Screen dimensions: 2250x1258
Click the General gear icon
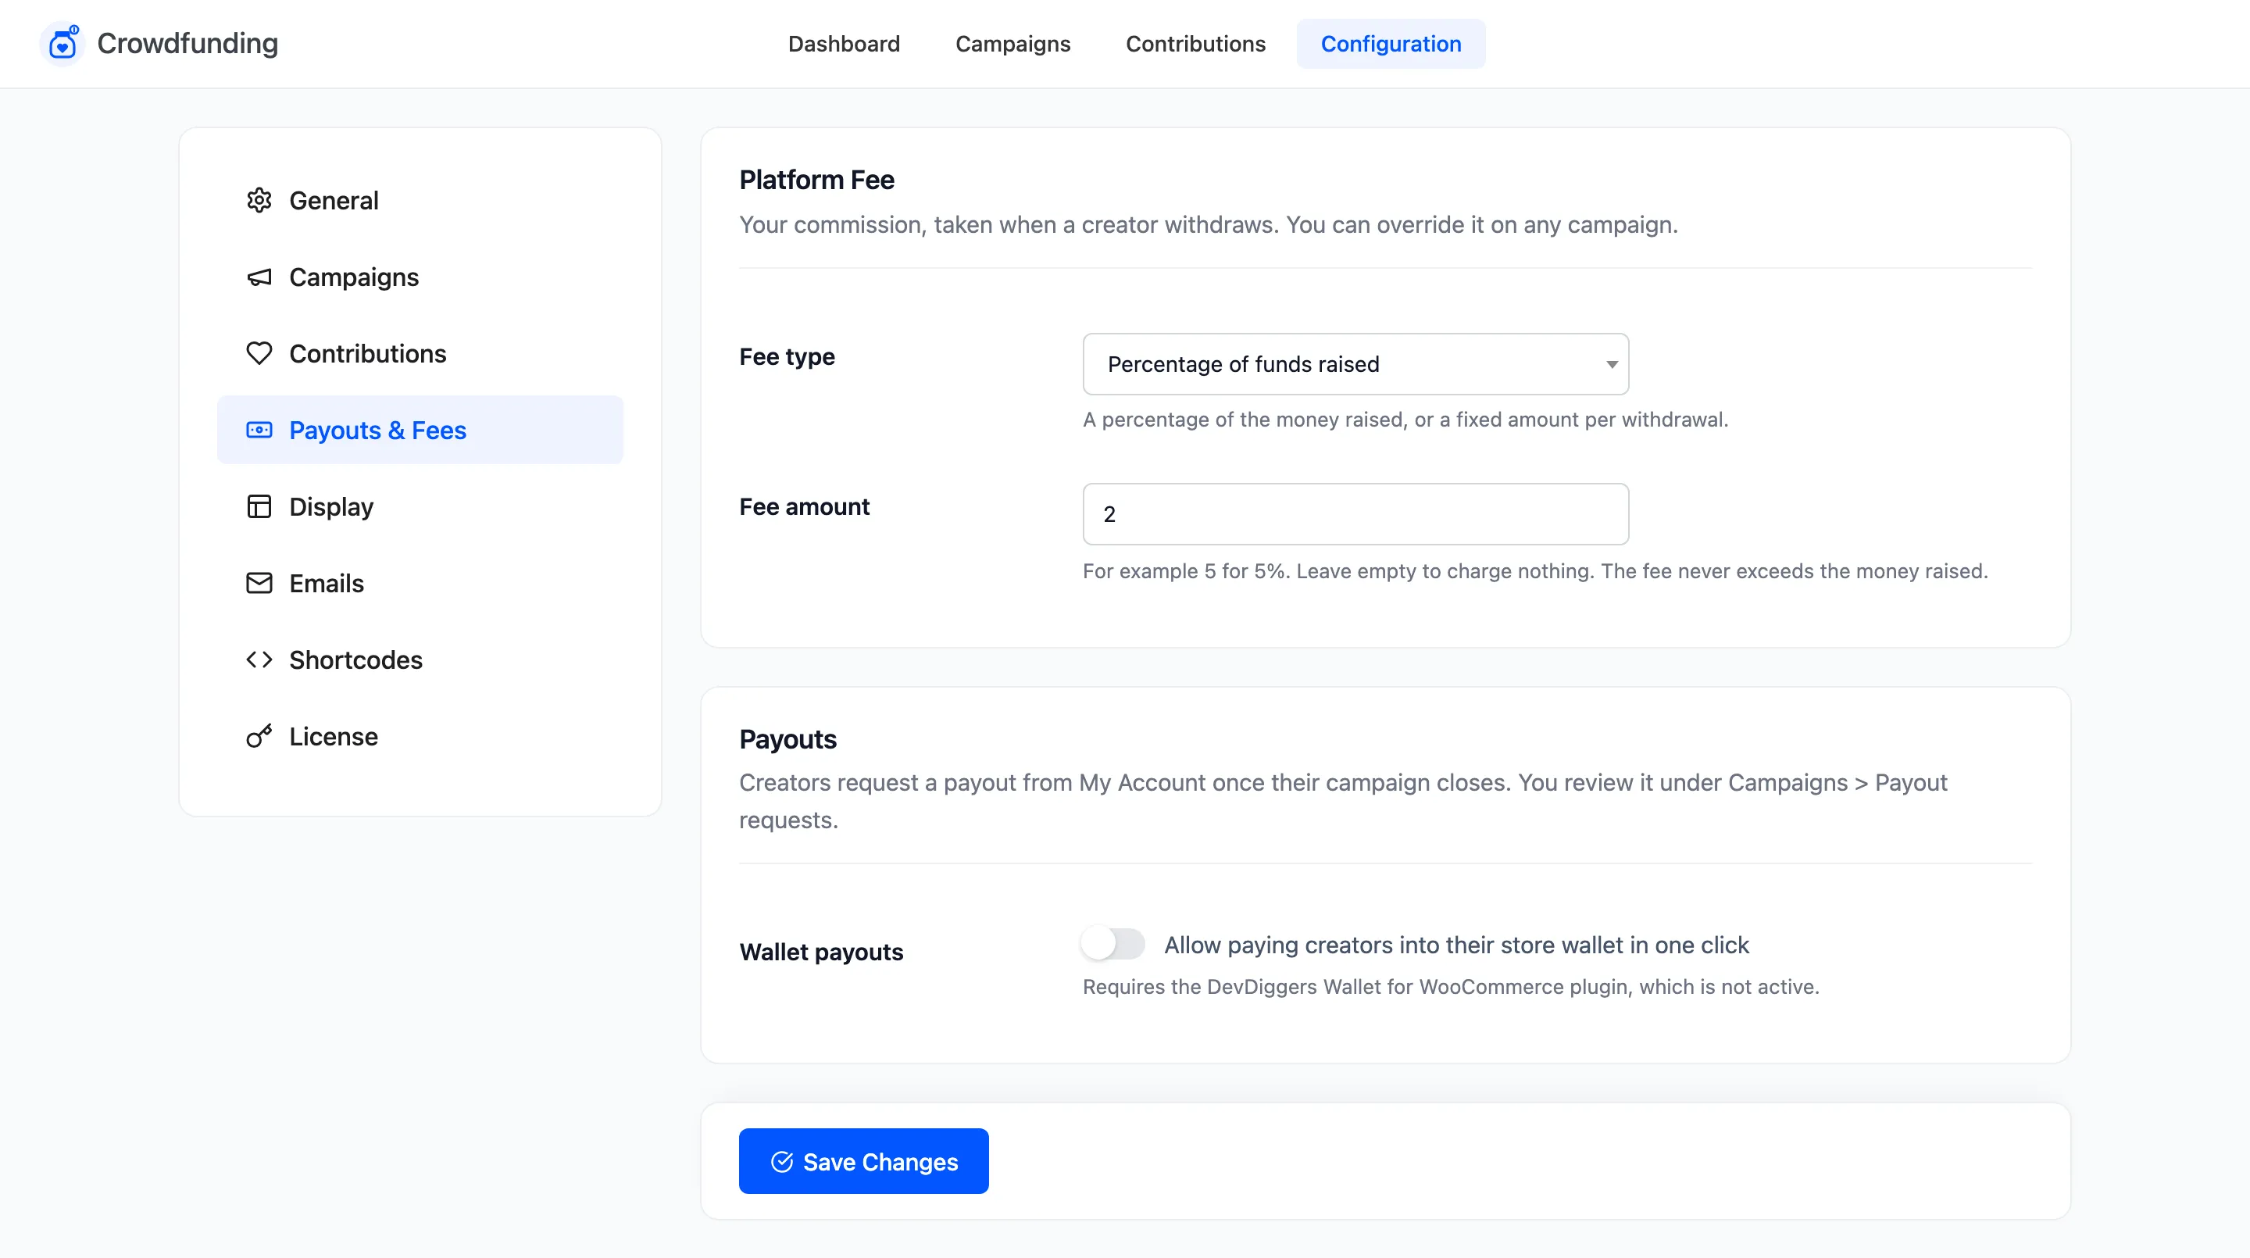click(259, 200)
